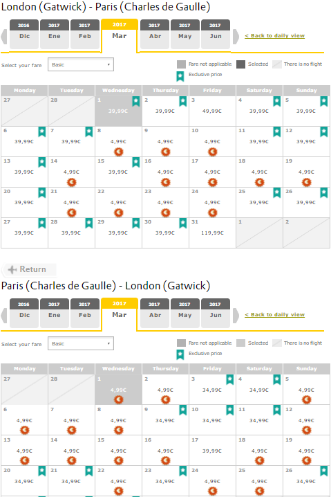Switch return calendar to May 2017 tab
Viewport: 331px width, 497px height.
[185, 313]
